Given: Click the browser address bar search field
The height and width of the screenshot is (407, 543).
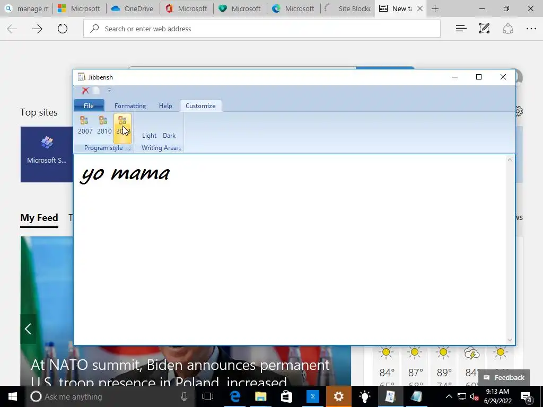Looking at the screenshot, I should click(262, 29).
